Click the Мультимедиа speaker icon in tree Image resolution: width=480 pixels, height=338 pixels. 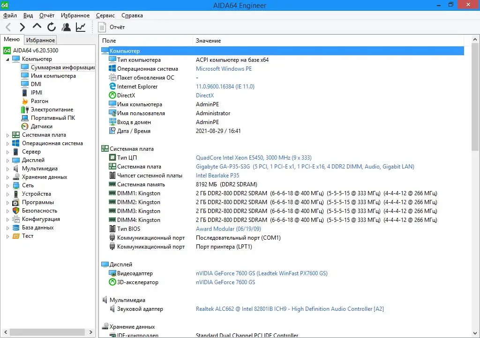pyautogui.click(x=16, y=169)
